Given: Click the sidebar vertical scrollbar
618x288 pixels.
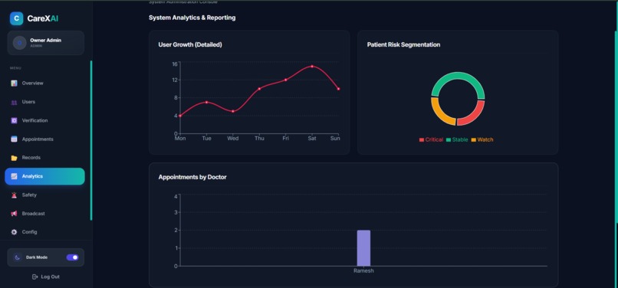Looking at the screenshot, I should click(91, 140).
